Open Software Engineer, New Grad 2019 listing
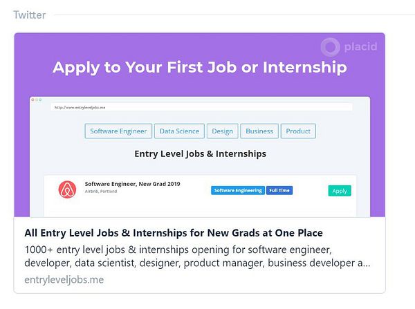 pyautogui.click(x=131, y=184)
